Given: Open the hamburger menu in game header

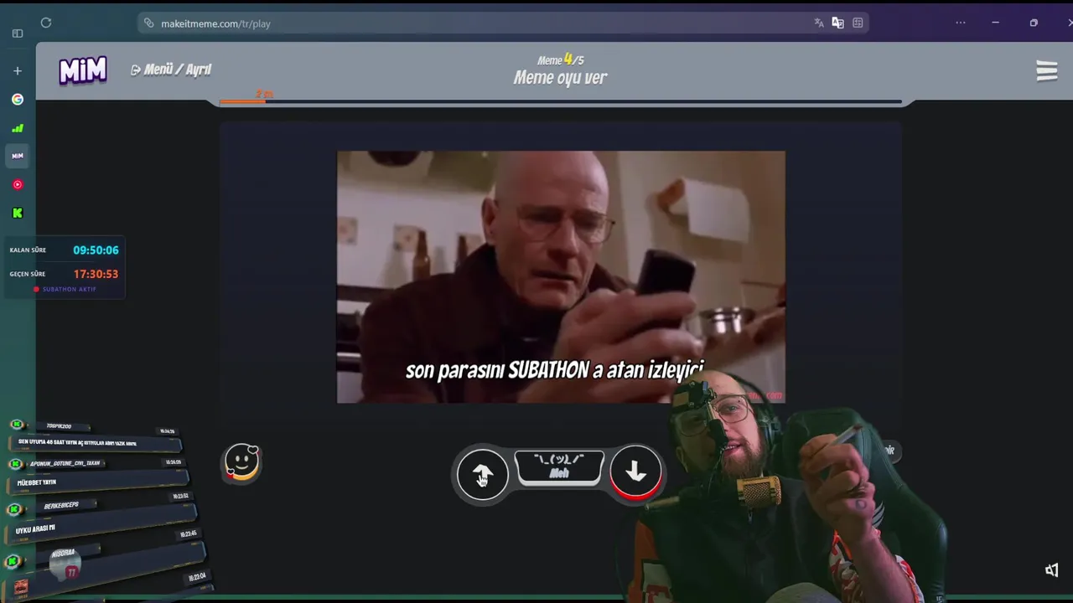Looking at the screenshot, I should pyautogui.click(x=1046, y=70).
